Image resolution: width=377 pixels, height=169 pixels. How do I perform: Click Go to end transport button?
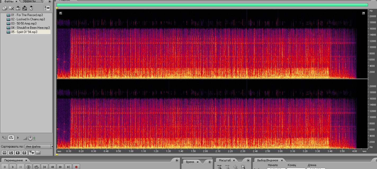tap(68, 167)
